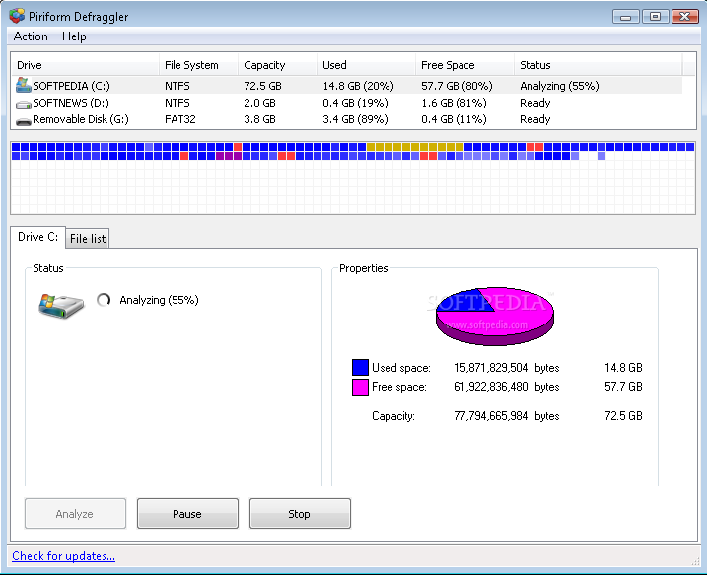The height and width of the screenshot is (576, 707).
Task: Sort by the File System column header
Action: point(198,65)
